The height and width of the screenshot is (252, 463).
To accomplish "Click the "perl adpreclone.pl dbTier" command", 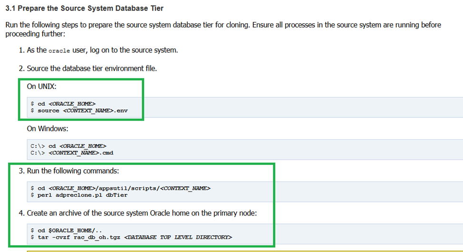I will (x=79, y=195).
